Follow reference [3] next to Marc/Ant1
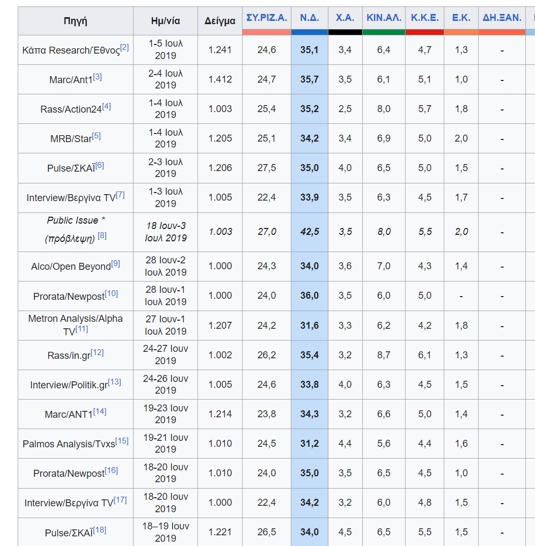Image resolution: width=535 pixels, height=546 pixels. 97,77
